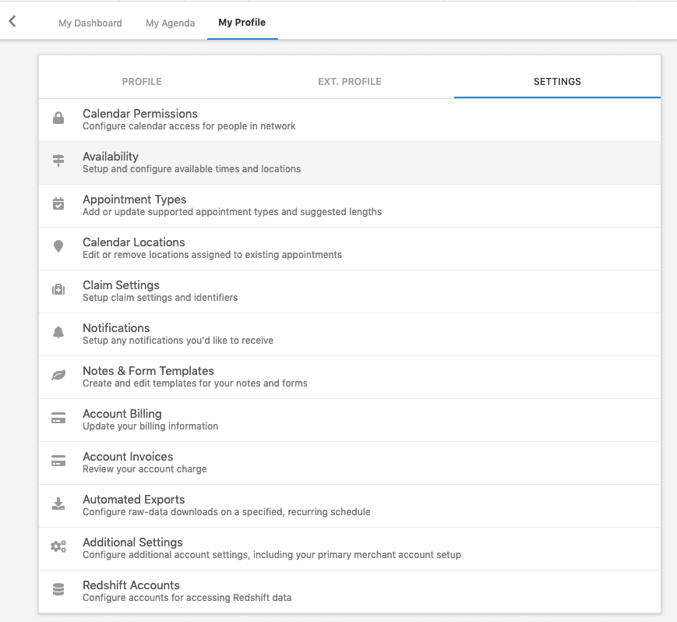Image resolution: width=677 pixels, height=622 pixels.
Task: Switch to the My Dashboard tab
Action: (90, 23)
